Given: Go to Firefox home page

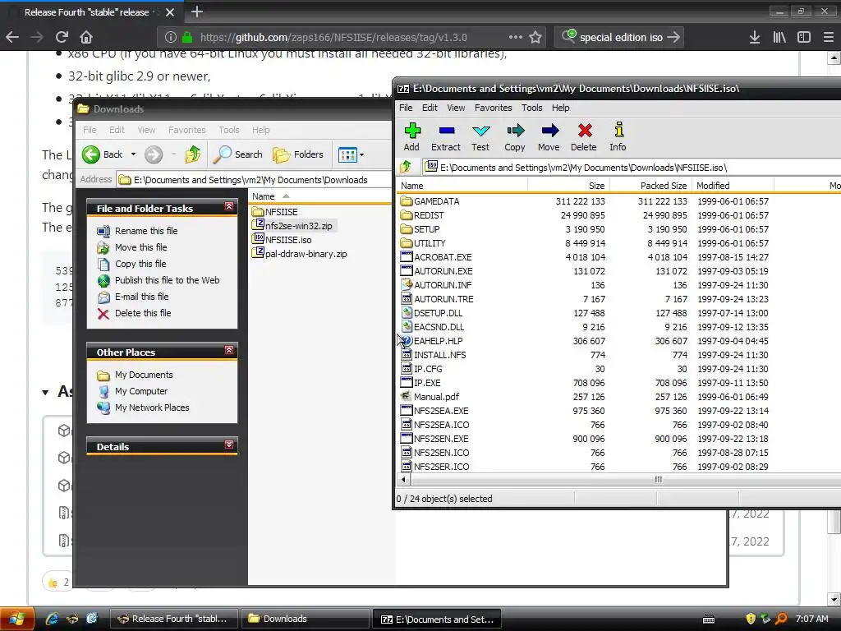Looking at the screenshot, I should 86,37.
